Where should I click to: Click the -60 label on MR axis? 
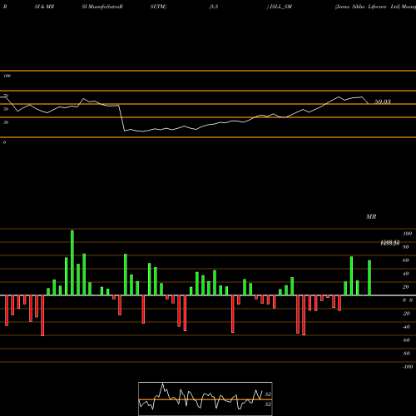tap(406, 340)
